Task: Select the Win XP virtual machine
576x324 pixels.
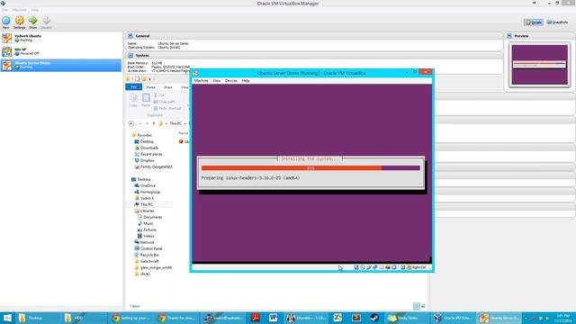Action: 60,51
